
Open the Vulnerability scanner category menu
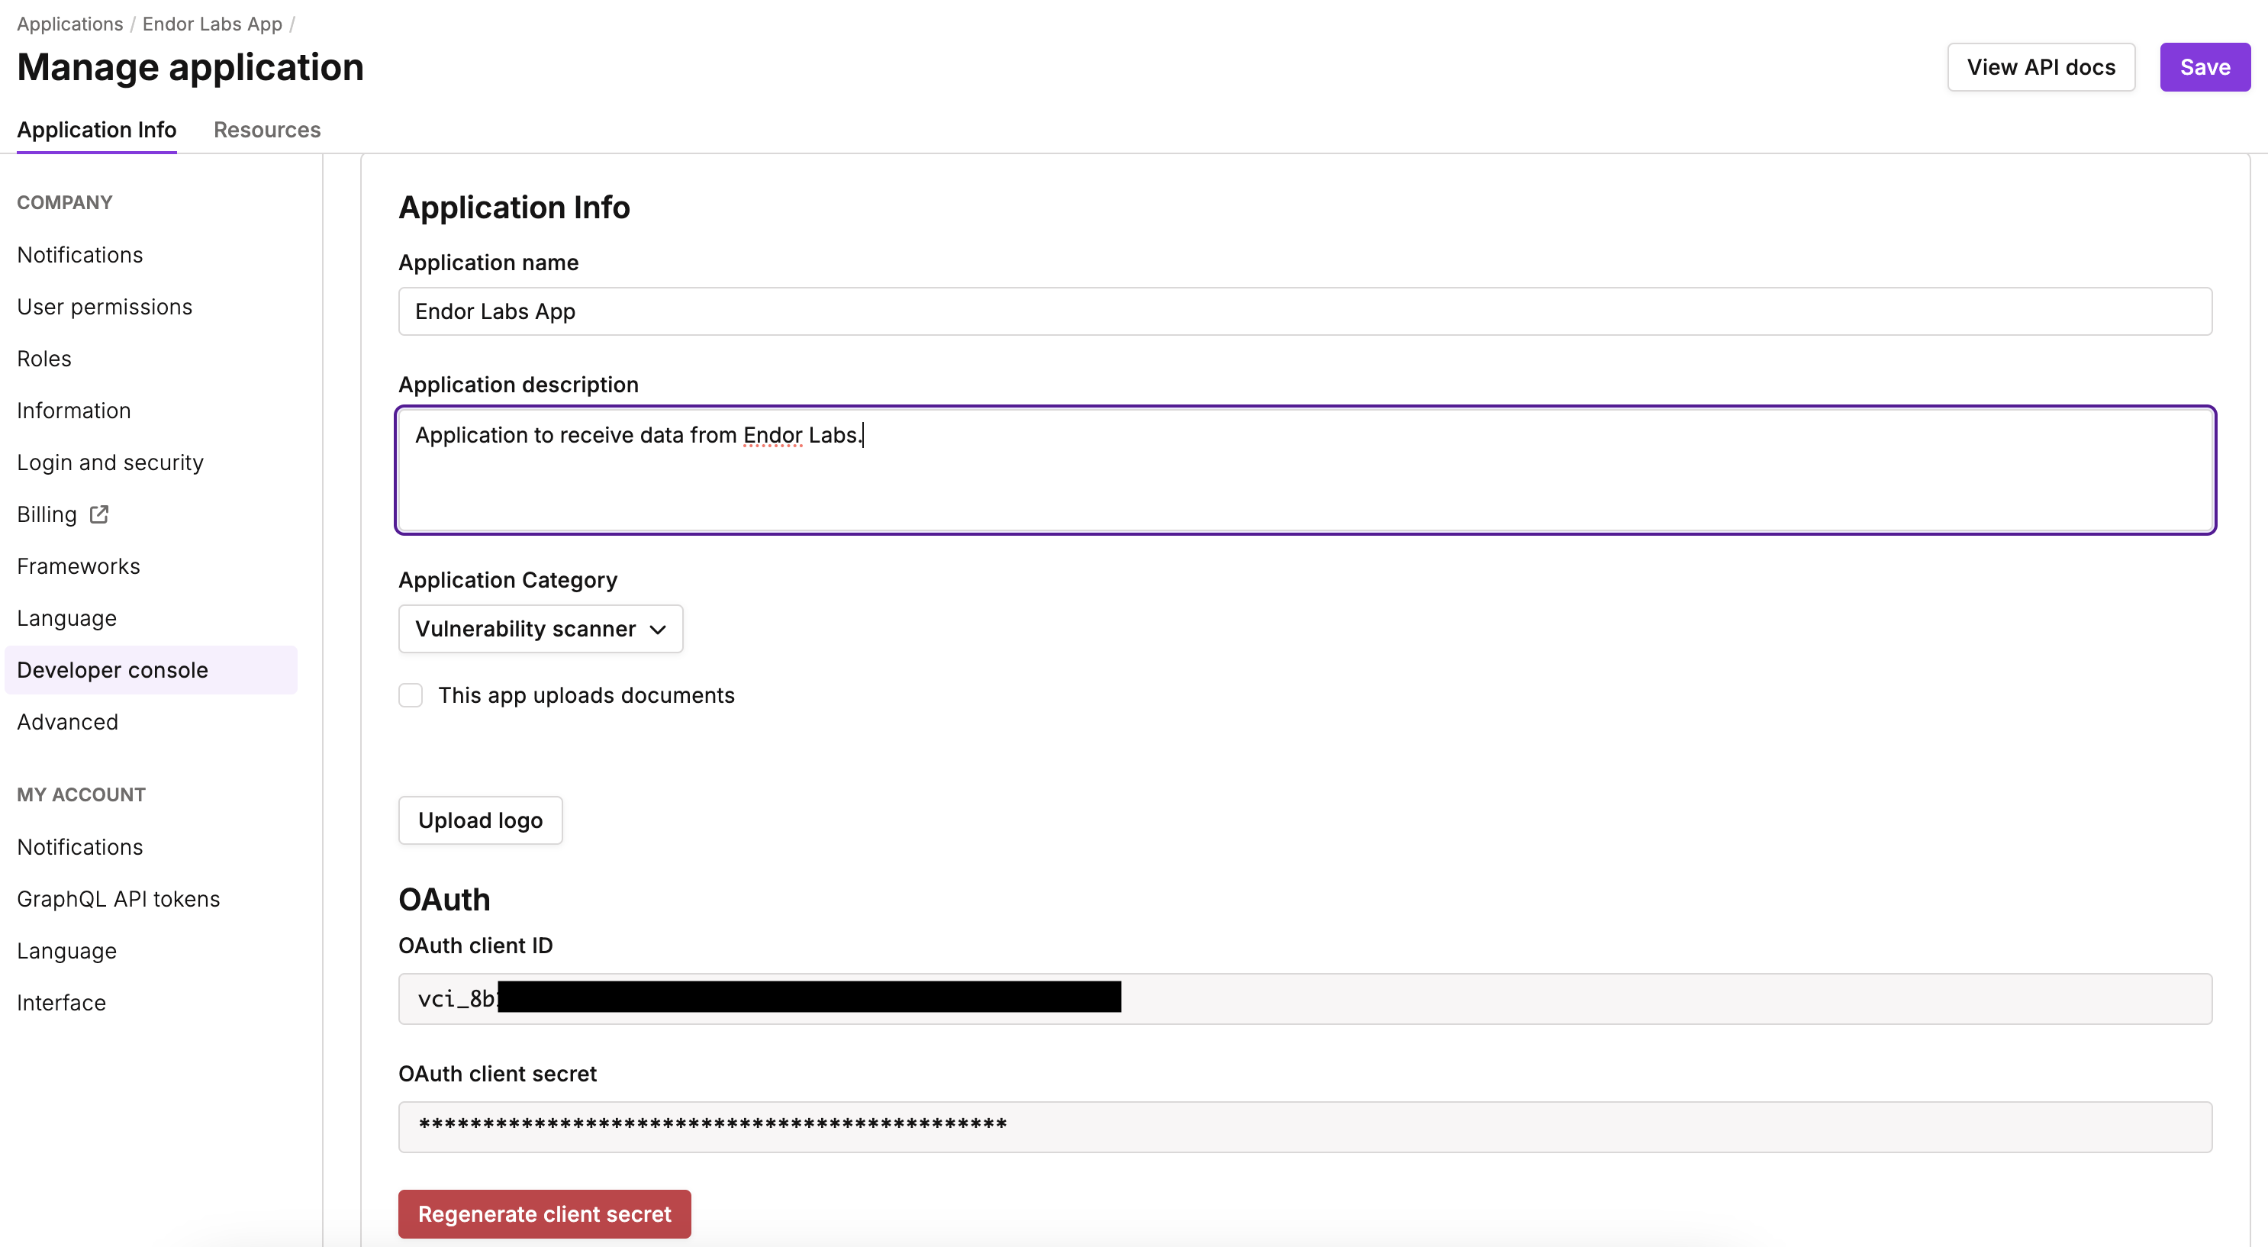(x=539, y=628)
